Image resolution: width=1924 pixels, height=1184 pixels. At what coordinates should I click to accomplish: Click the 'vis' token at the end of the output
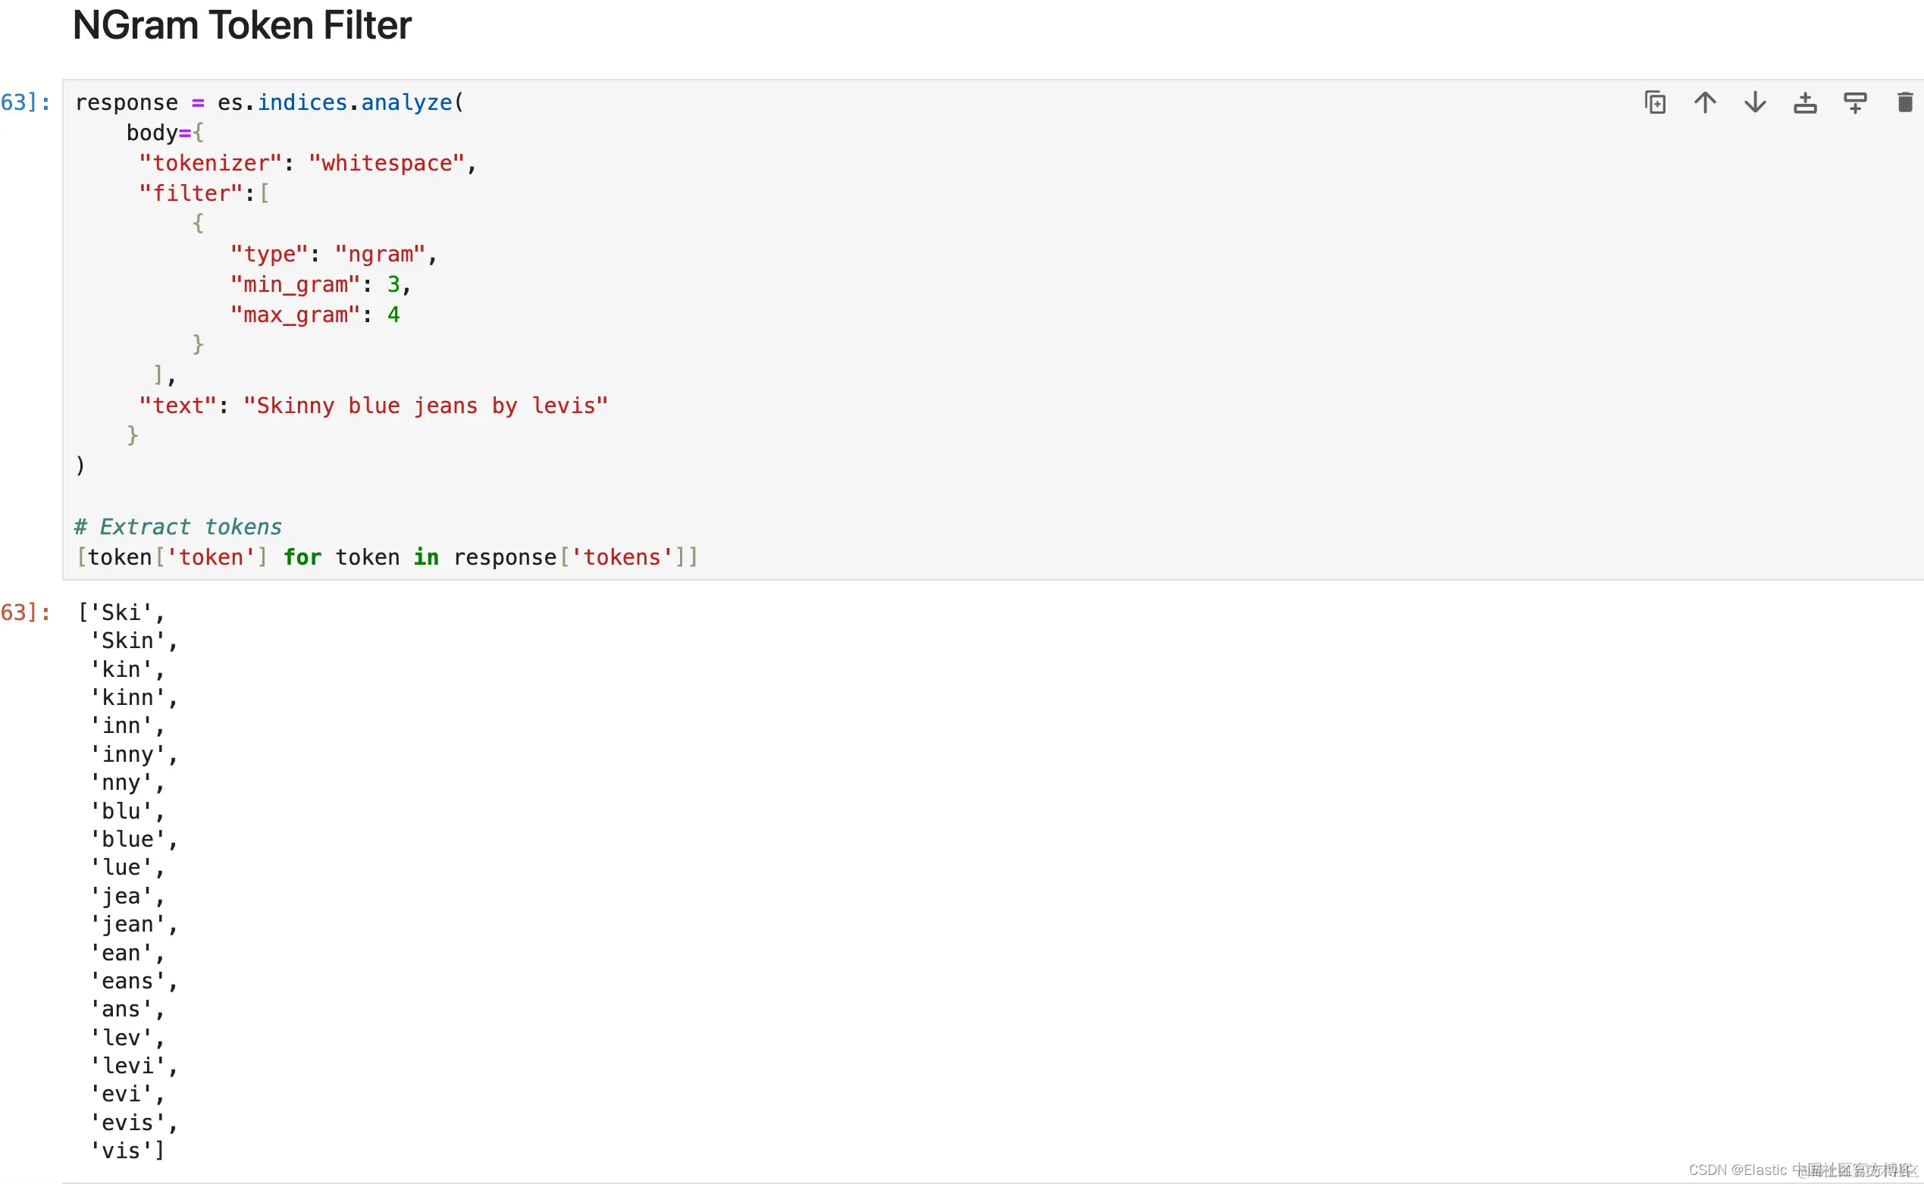tap(121, 1151)
